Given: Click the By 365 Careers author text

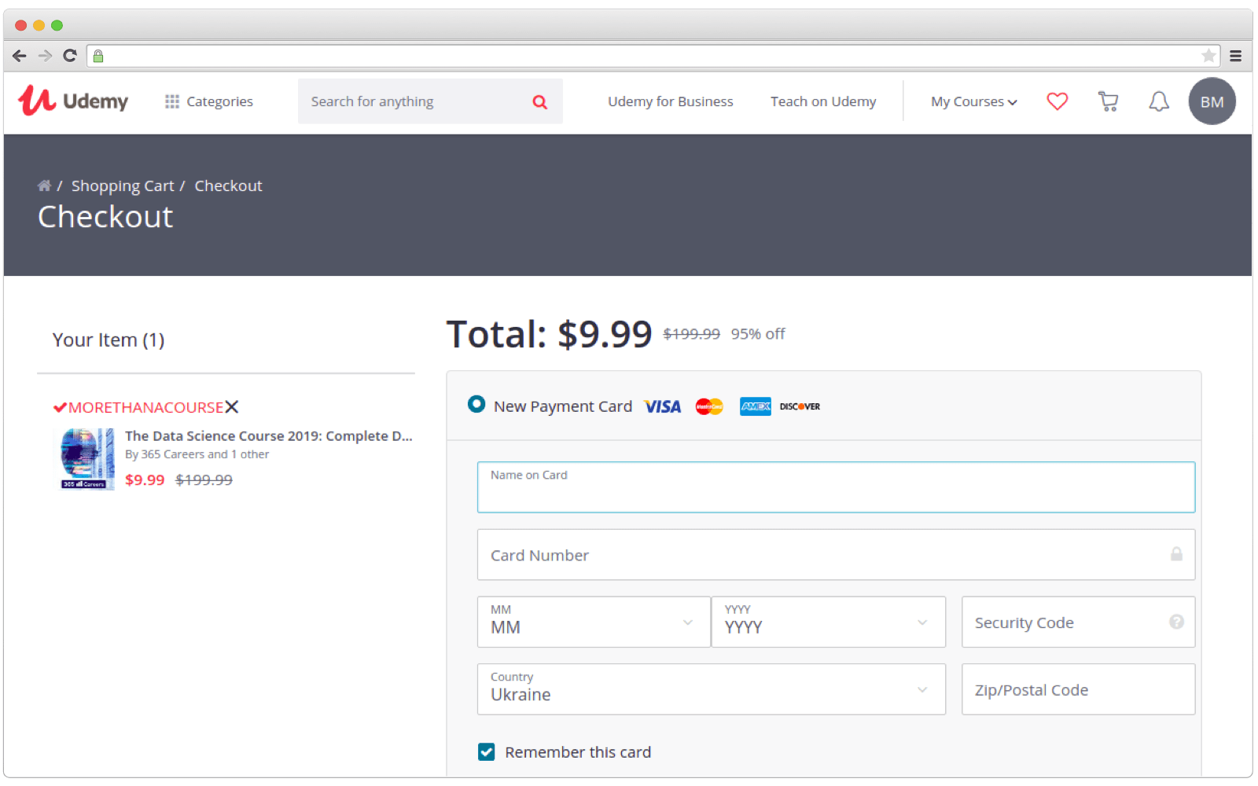Looking at the screenshot, I should [x=197, y=454].
